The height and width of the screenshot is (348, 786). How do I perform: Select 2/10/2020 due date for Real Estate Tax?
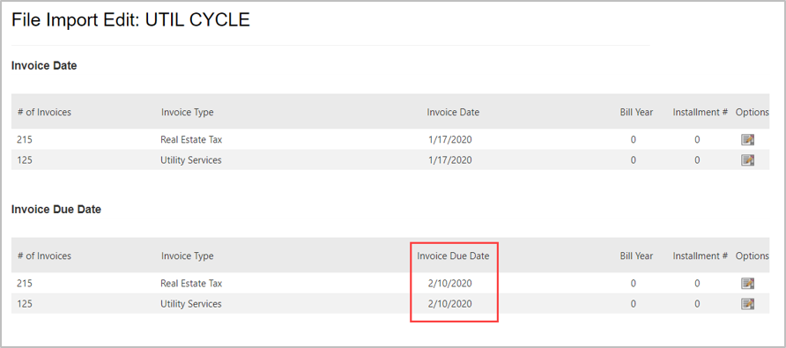click(450, 284)
